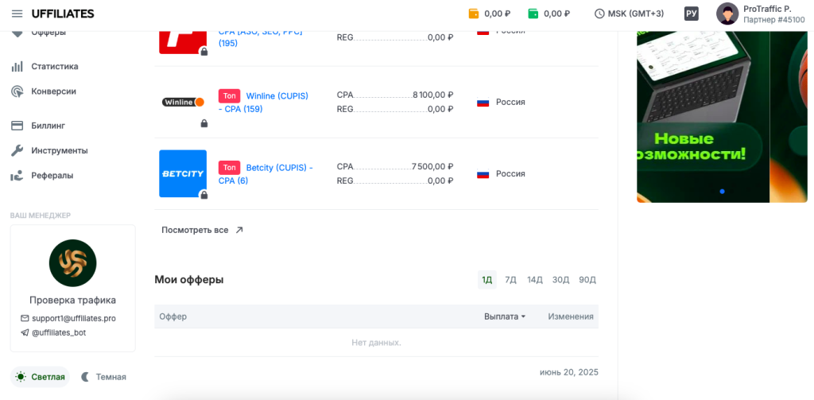The width and height of the screenshot is (814, 400).
Task: Click the Топ badge on the Winline offer
Action: tap(229, 96)
